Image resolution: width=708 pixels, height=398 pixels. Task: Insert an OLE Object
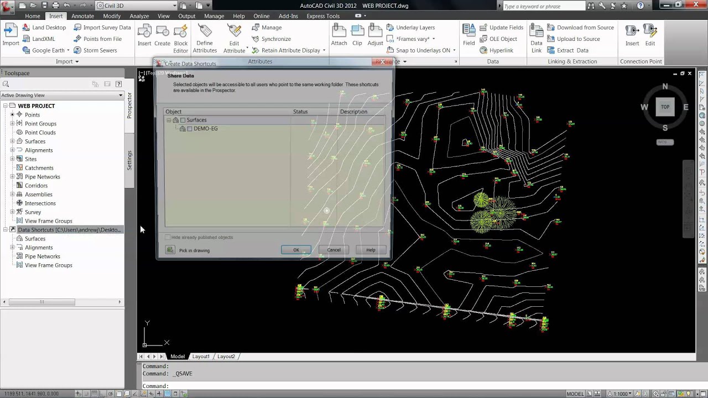(x=498, y=39)
